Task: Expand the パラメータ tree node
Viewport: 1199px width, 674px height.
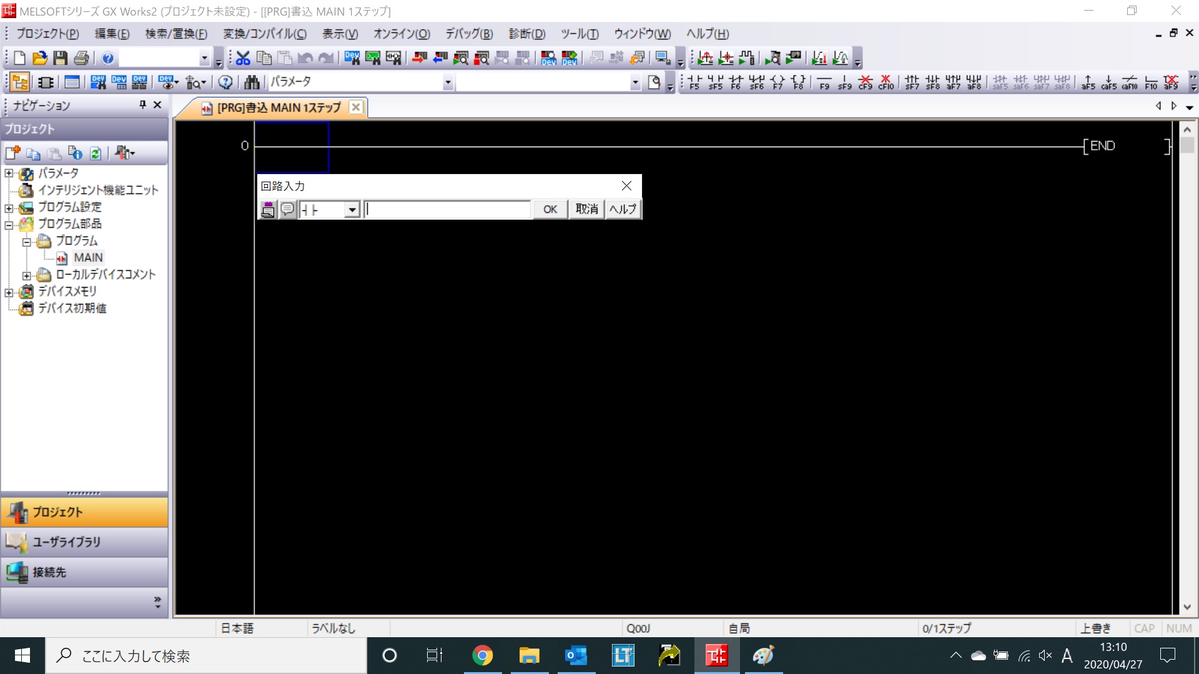Action: click(x=9, y=173)
